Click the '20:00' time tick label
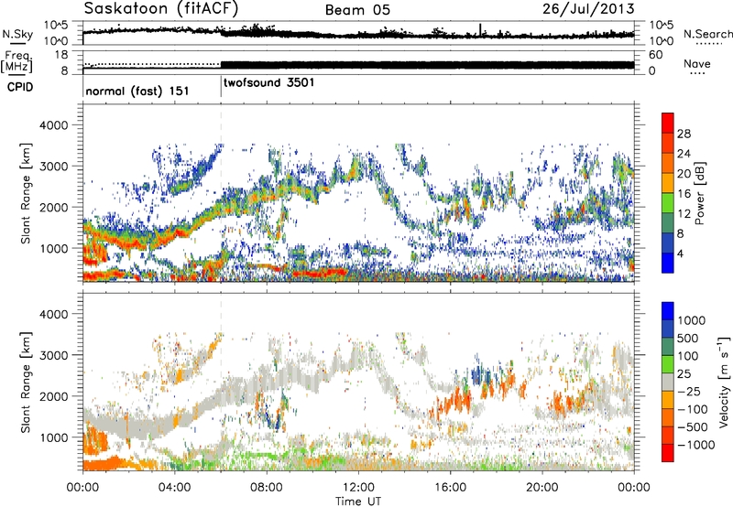This screenshot has height=507, width=733. click(542, 488)
